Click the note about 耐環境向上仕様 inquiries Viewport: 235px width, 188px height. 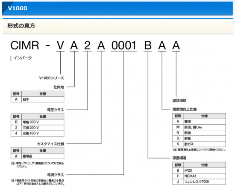[199, 149]
